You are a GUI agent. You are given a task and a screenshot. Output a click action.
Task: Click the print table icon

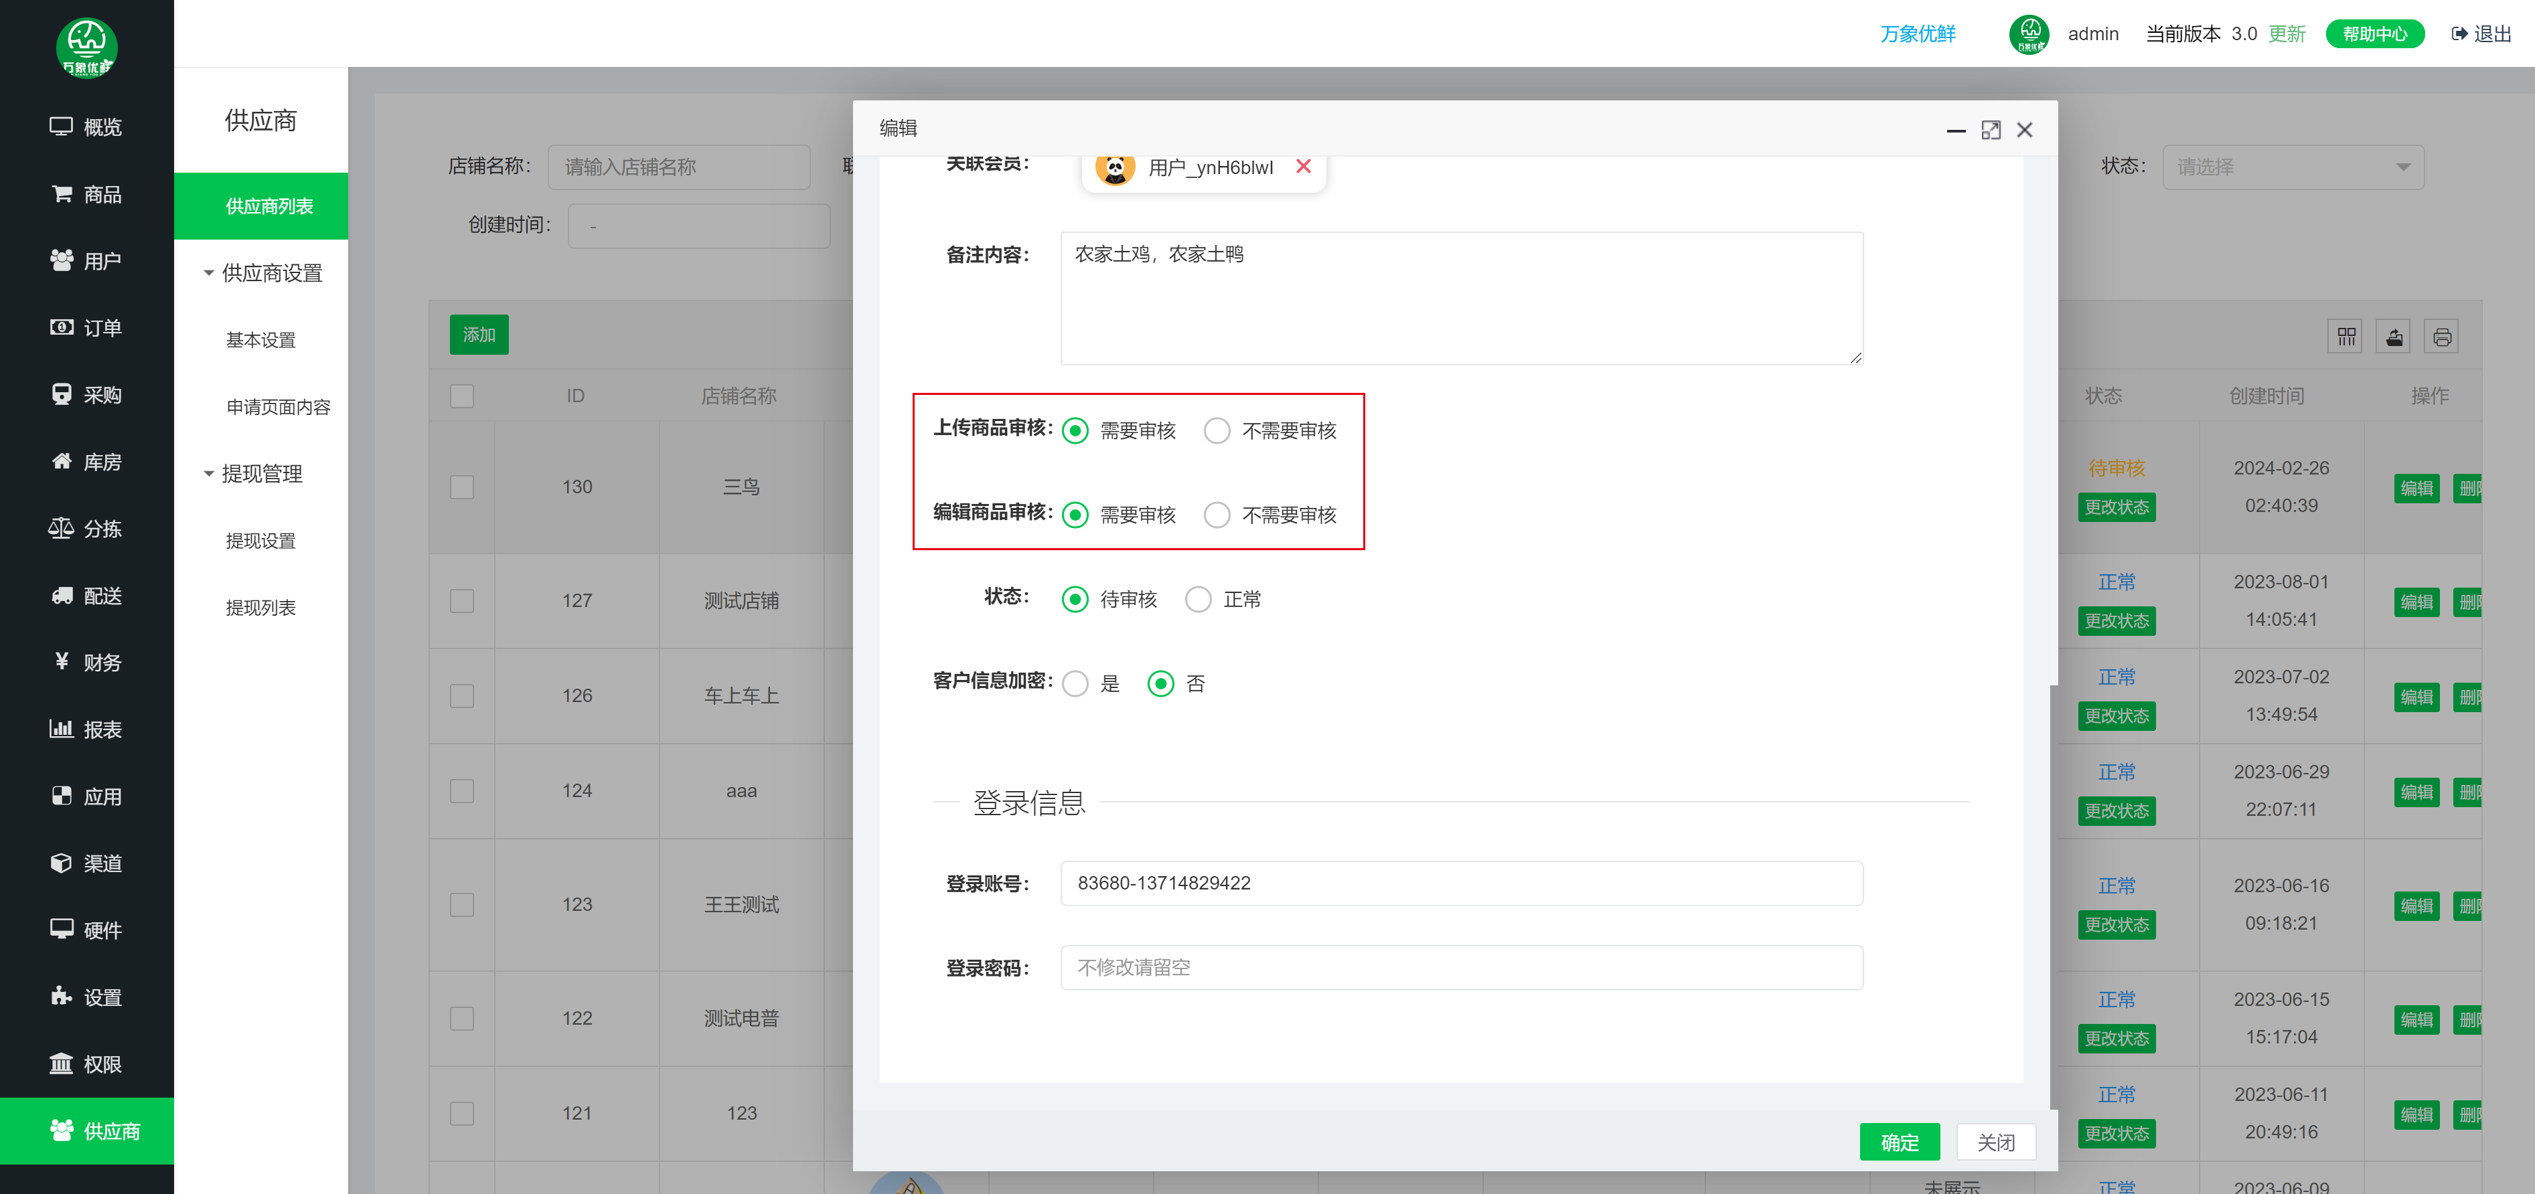pyautogui.click(x=2441, y=337)
